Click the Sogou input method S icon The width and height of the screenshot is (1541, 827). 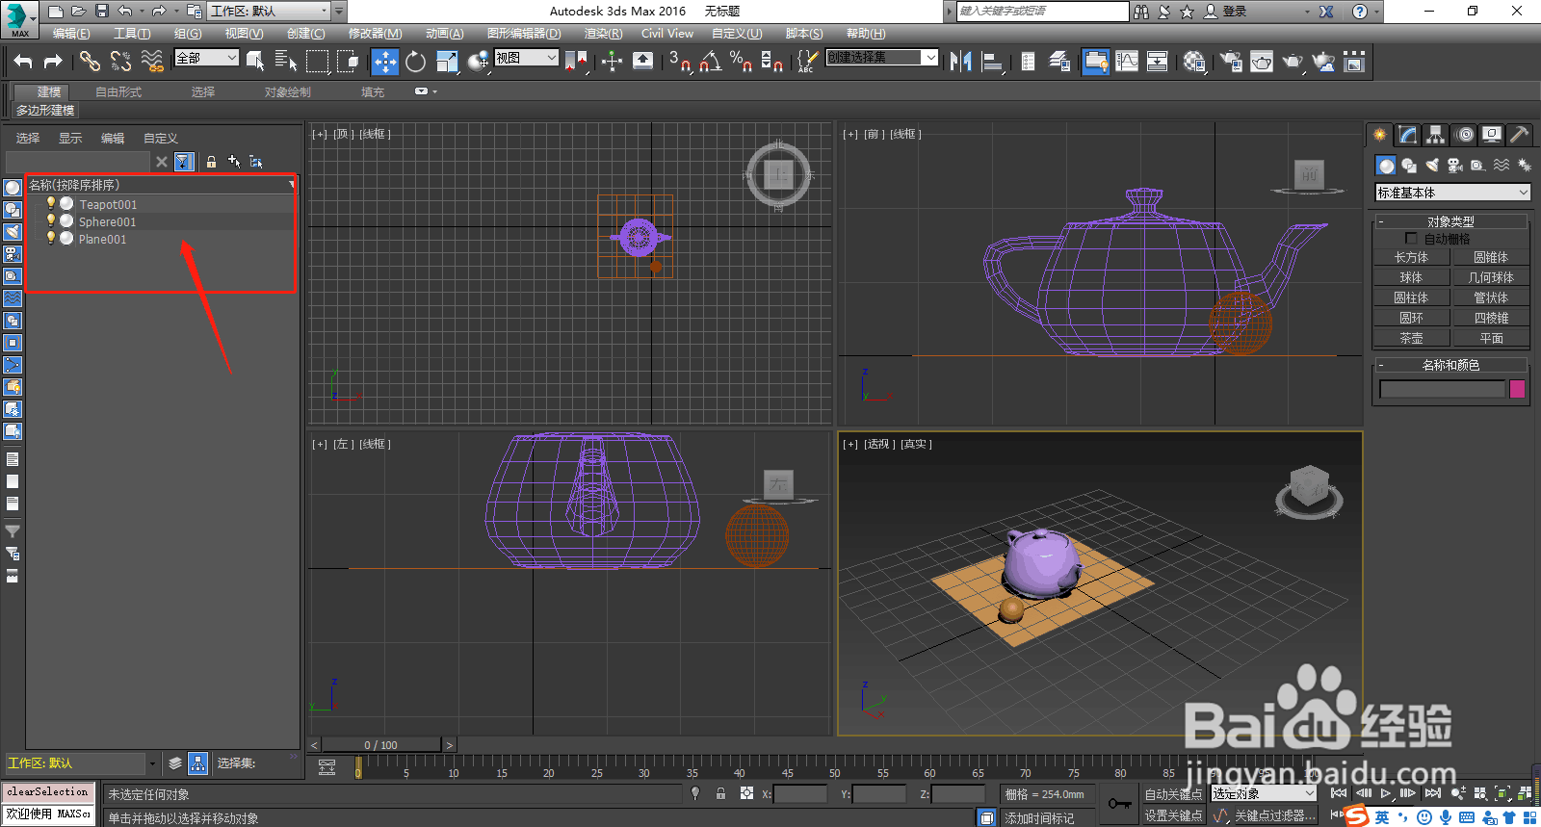tap(1357, 816)
